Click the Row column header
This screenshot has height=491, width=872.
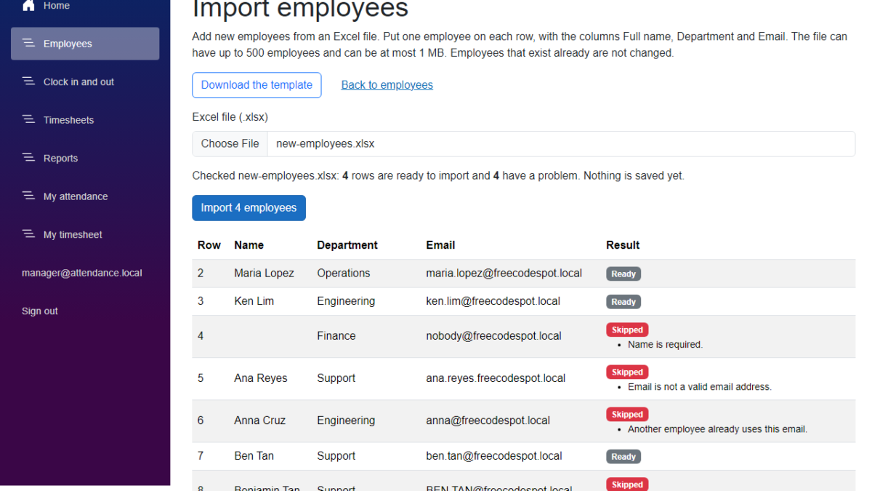209,245
